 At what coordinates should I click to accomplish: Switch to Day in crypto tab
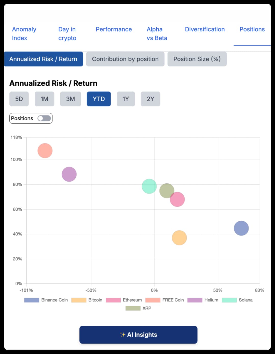click(67, 34)
